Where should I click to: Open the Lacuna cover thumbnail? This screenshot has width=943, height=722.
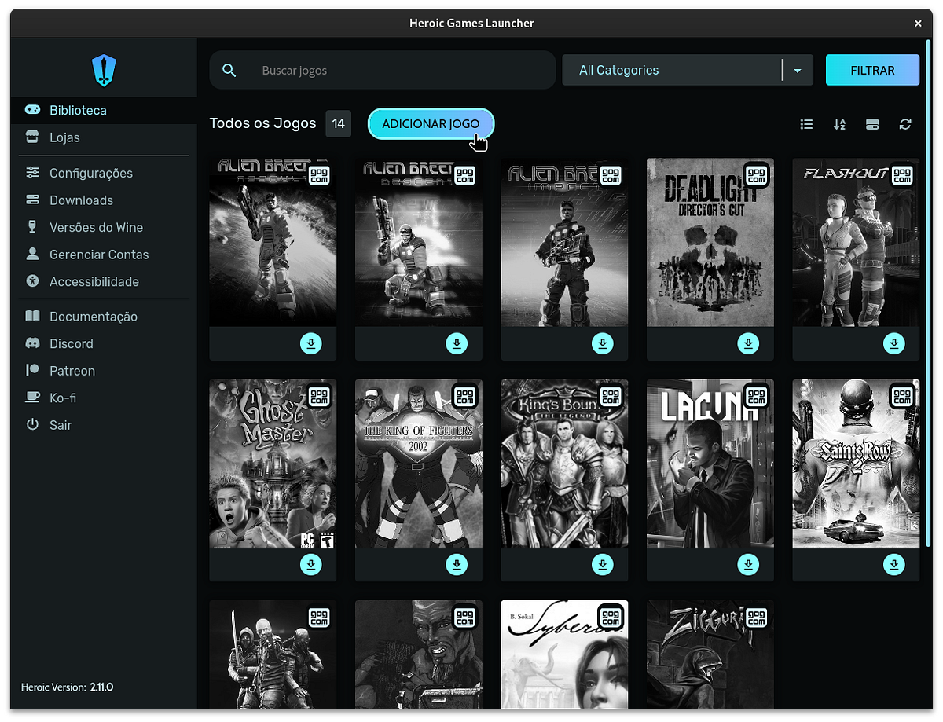click(710, 464)
